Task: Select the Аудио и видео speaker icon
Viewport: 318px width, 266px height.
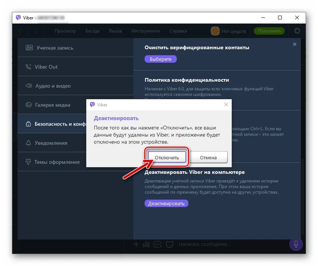Action: point(29,86)
